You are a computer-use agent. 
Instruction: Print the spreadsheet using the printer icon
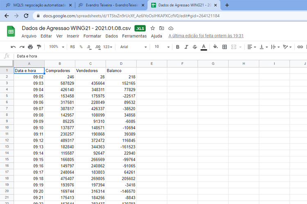point(30,47)
